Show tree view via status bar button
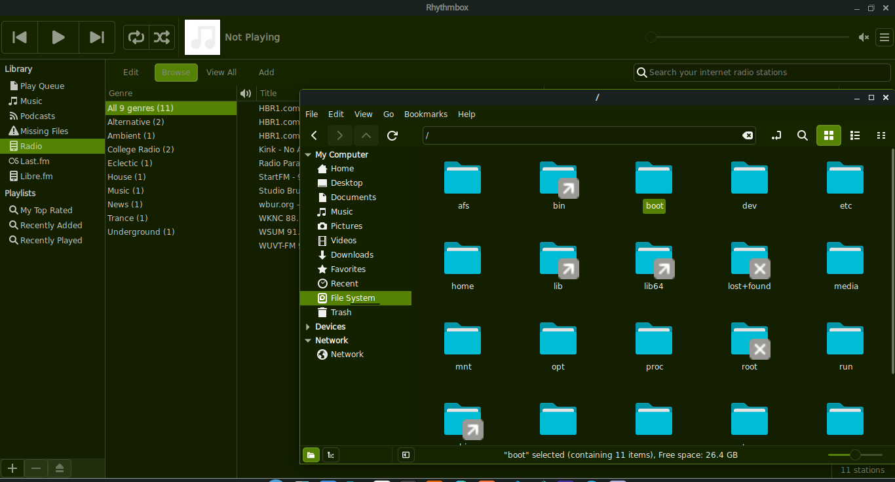This screenshot has width=895, height=482. tap(331, 455)
